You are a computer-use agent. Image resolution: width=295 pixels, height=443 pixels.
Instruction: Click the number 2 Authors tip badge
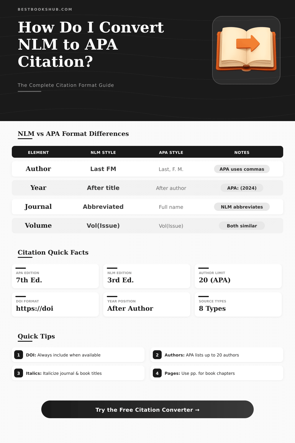click(x=157, y=355)
